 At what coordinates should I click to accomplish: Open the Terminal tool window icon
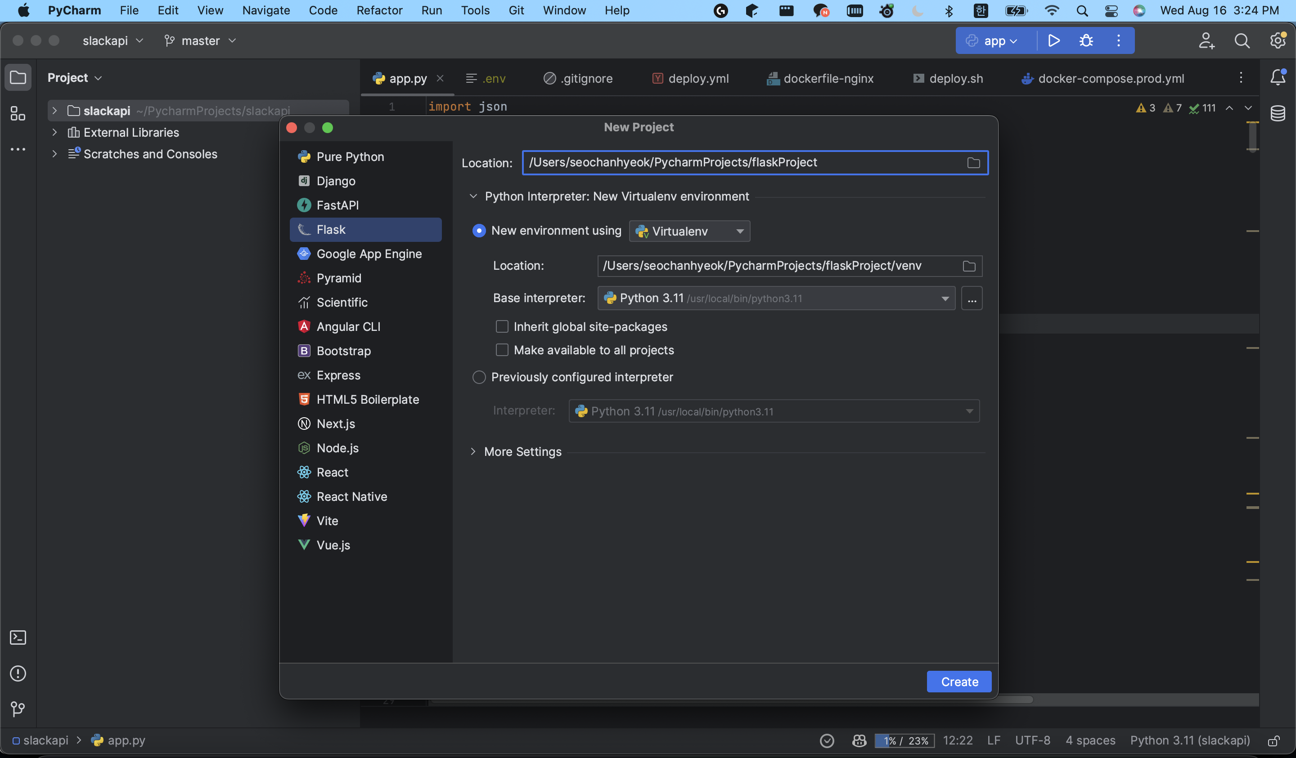(x=18, y=638)
